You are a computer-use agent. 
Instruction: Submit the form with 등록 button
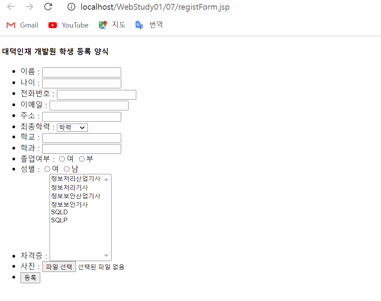(x=30, y=278)
